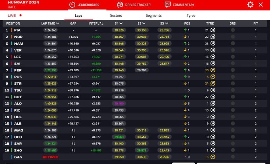Close the leaderboard with the X icon
The image size is (270, 164).
pos(261,5)
